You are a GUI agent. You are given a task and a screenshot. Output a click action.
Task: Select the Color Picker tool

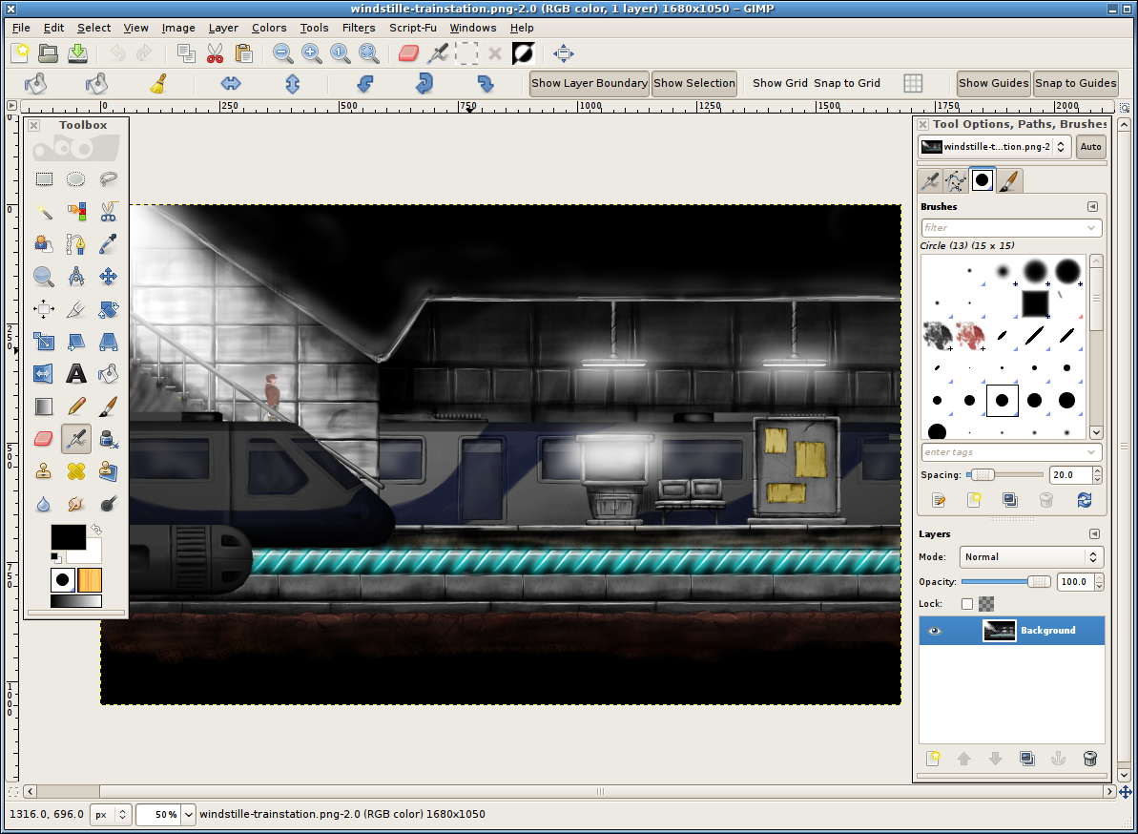pyautogui.click(x=108, y=244)
